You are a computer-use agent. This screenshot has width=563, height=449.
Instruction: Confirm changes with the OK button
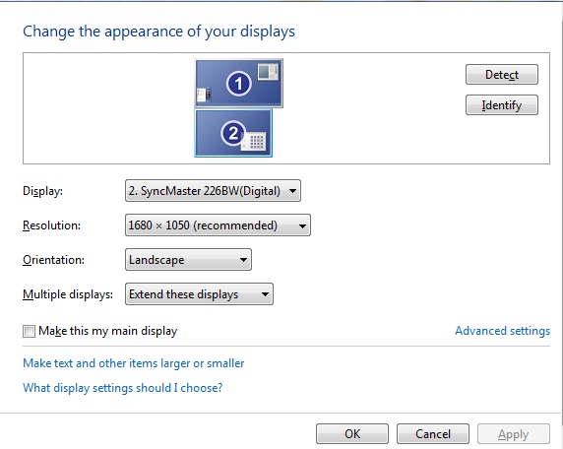coord(352,434)
